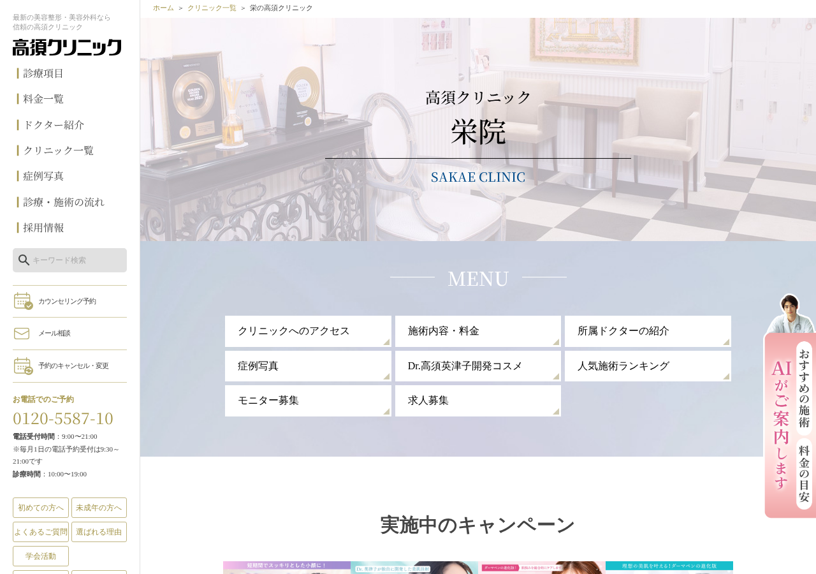Open ドクター紹介 in the sidebar
This screenshot has height=574, width=816.
[54, 125]
